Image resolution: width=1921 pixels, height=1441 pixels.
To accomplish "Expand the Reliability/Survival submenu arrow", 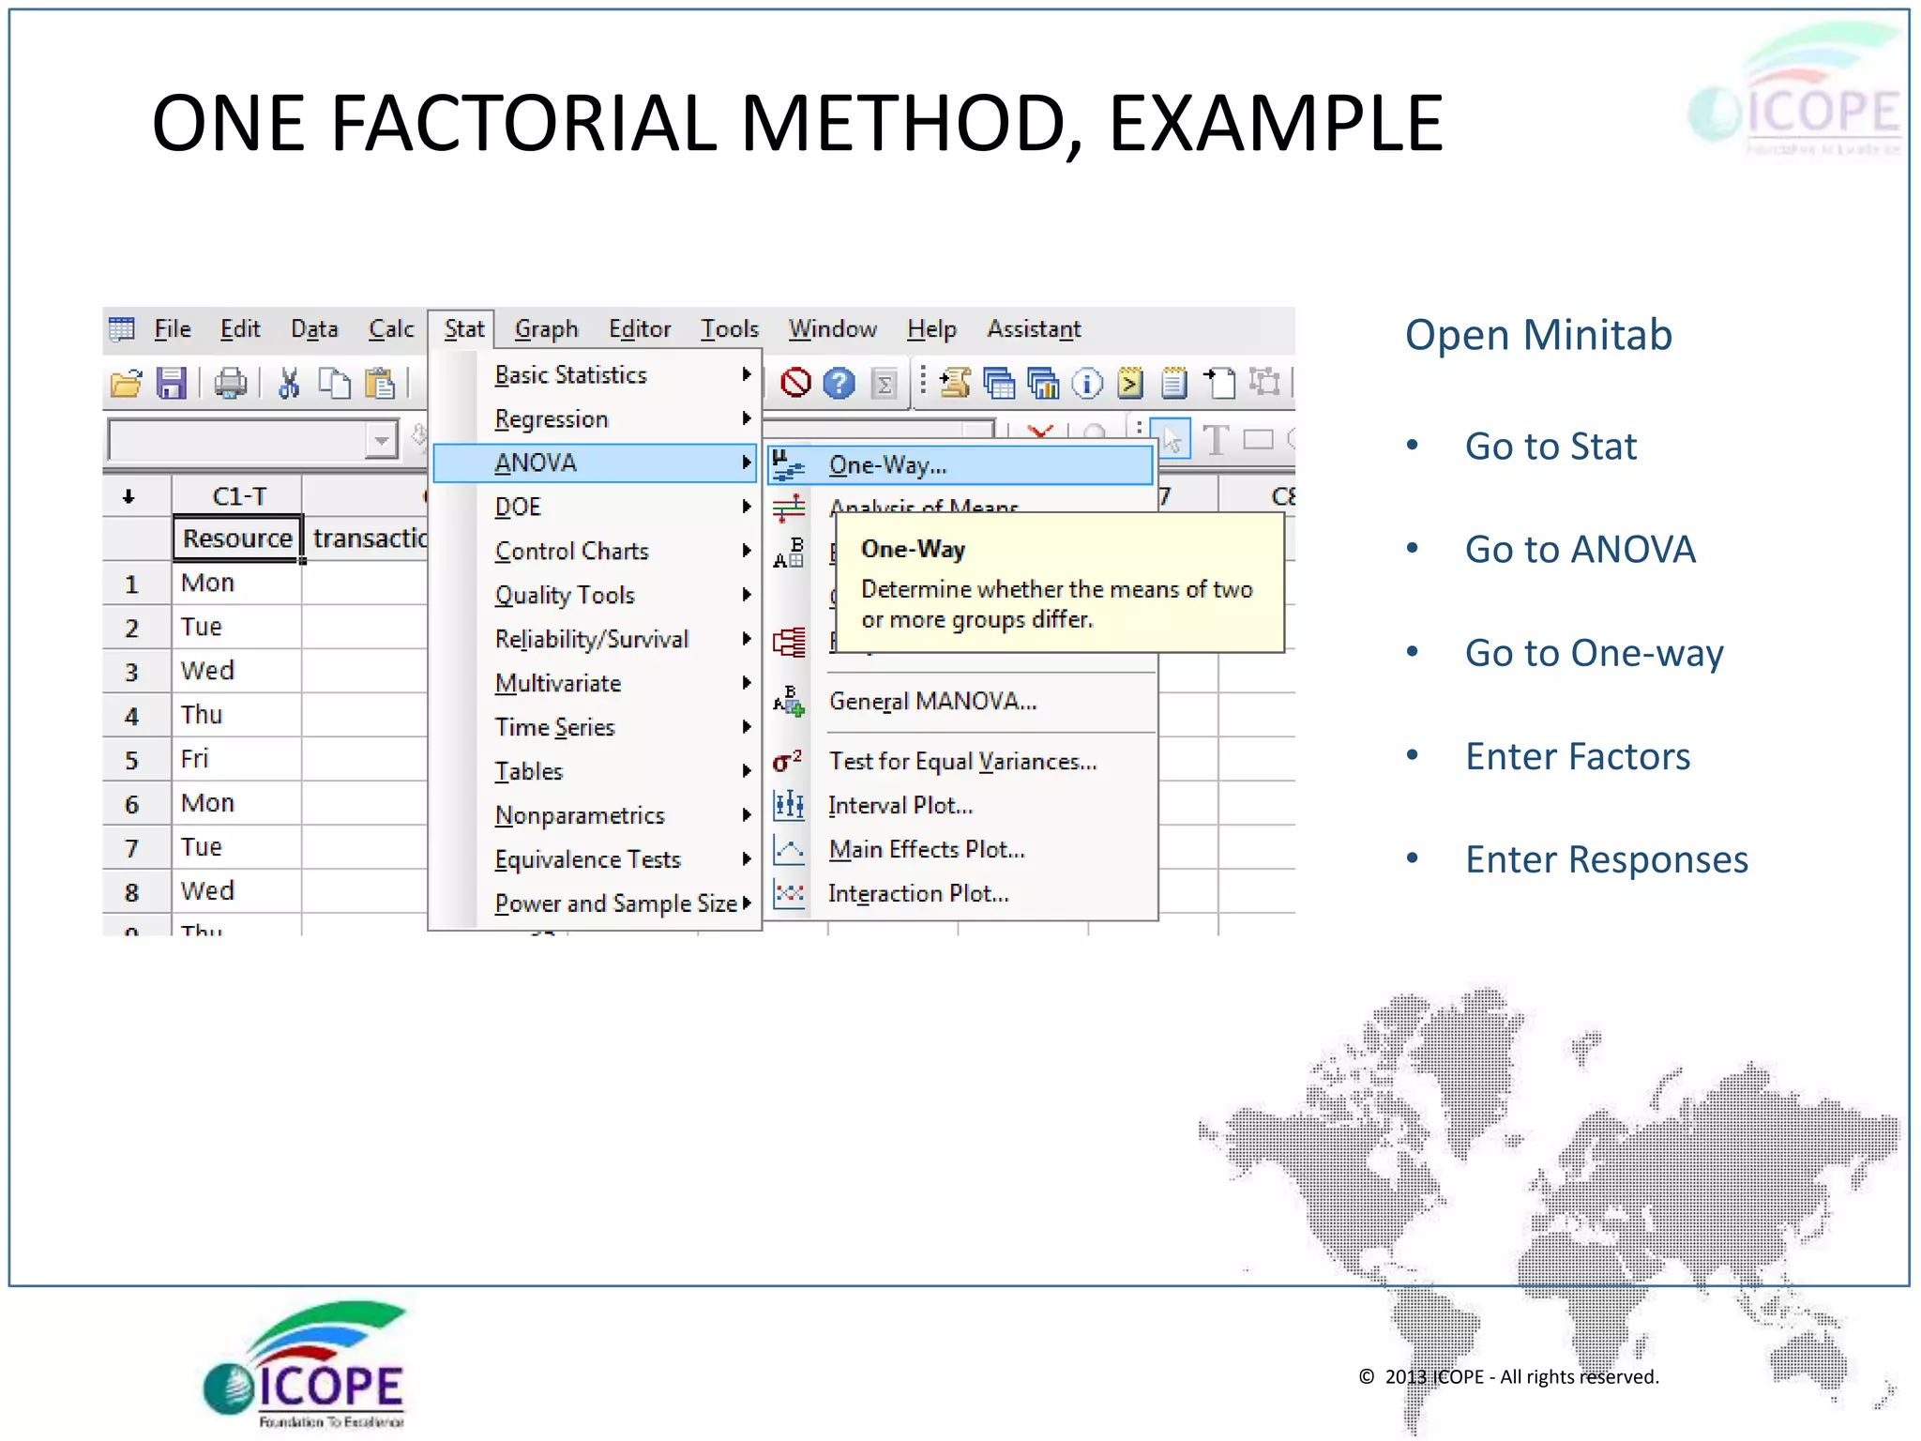I will click(x=747, y=639).
